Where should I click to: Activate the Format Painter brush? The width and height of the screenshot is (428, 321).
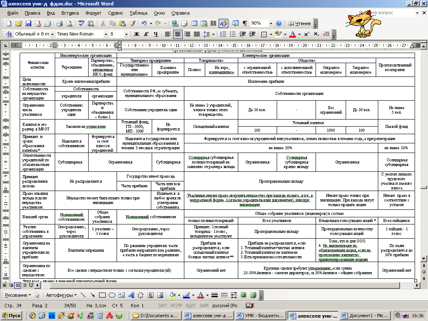point(132,23)
